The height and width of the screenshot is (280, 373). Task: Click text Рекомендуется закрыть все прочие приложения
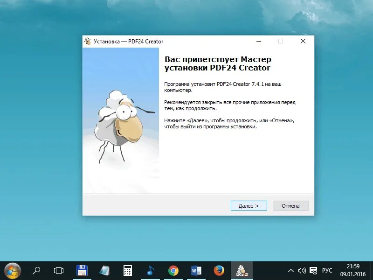coord(230,105)
